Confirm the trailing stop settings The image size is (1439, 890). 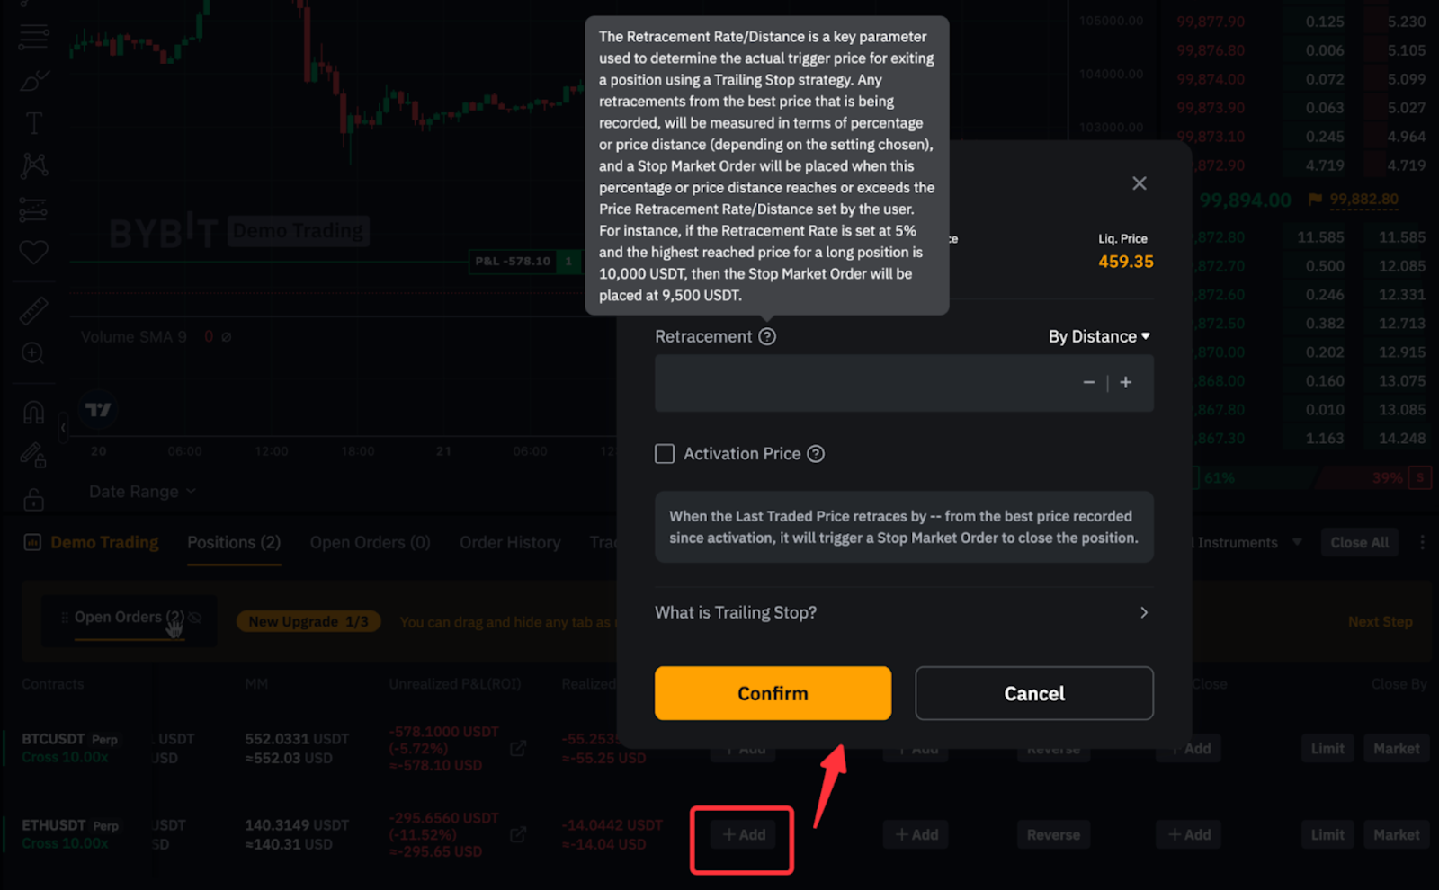(773, 693)
